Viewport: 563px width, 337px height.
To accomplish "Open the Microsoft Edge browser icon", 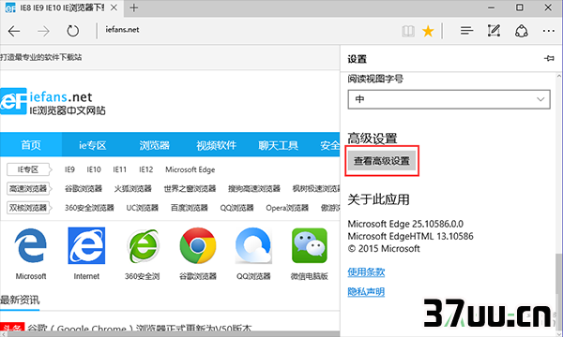I will [31, 245].
